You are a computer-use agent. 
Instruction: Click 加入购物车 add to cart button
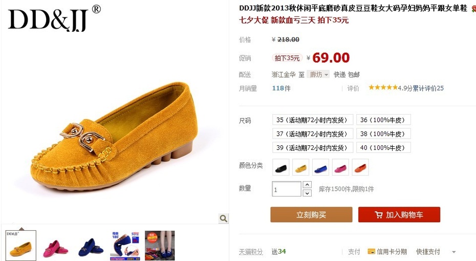pyautogui.click(x=399, y=214)
